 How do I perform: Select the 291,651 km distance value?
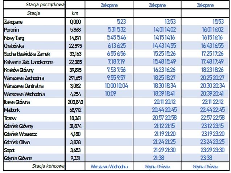pos(75,78)
